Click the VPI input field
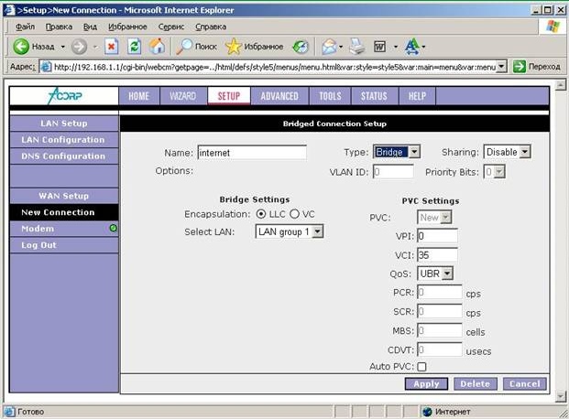Screen dimensions: 569x419 click(x=437, y=236)
